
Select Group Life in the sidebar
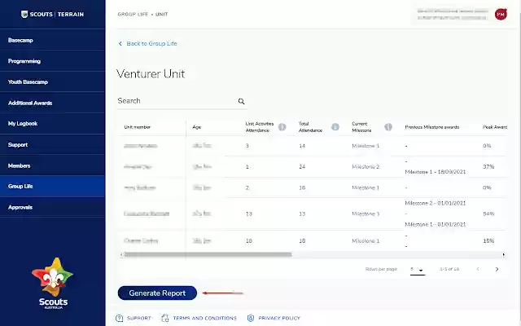pyautogui.click(x=52, y=187)
